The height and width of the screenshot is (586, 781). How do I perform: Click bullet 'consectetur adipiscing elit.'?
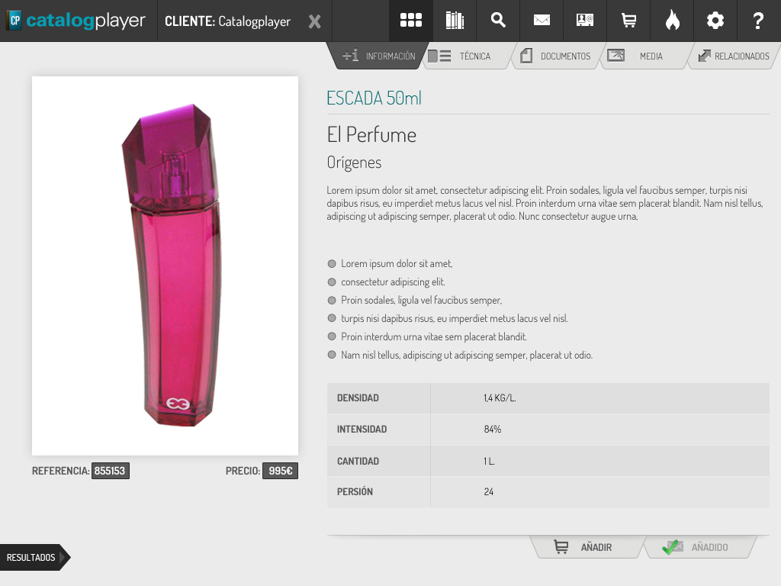coord(393,282)
